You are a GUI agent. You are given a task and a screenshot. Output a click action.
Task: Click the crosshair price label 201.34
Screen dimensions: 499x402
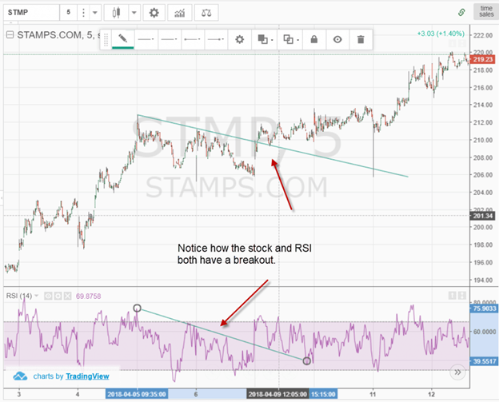point(482,216)
